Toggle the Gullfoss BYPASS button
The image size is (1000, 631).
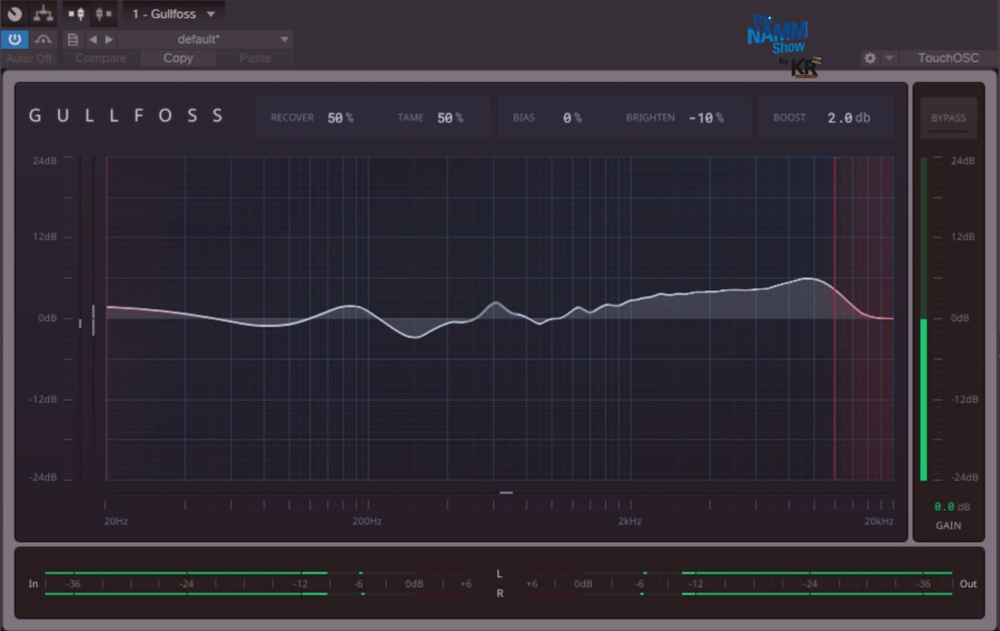coord(948,118)
